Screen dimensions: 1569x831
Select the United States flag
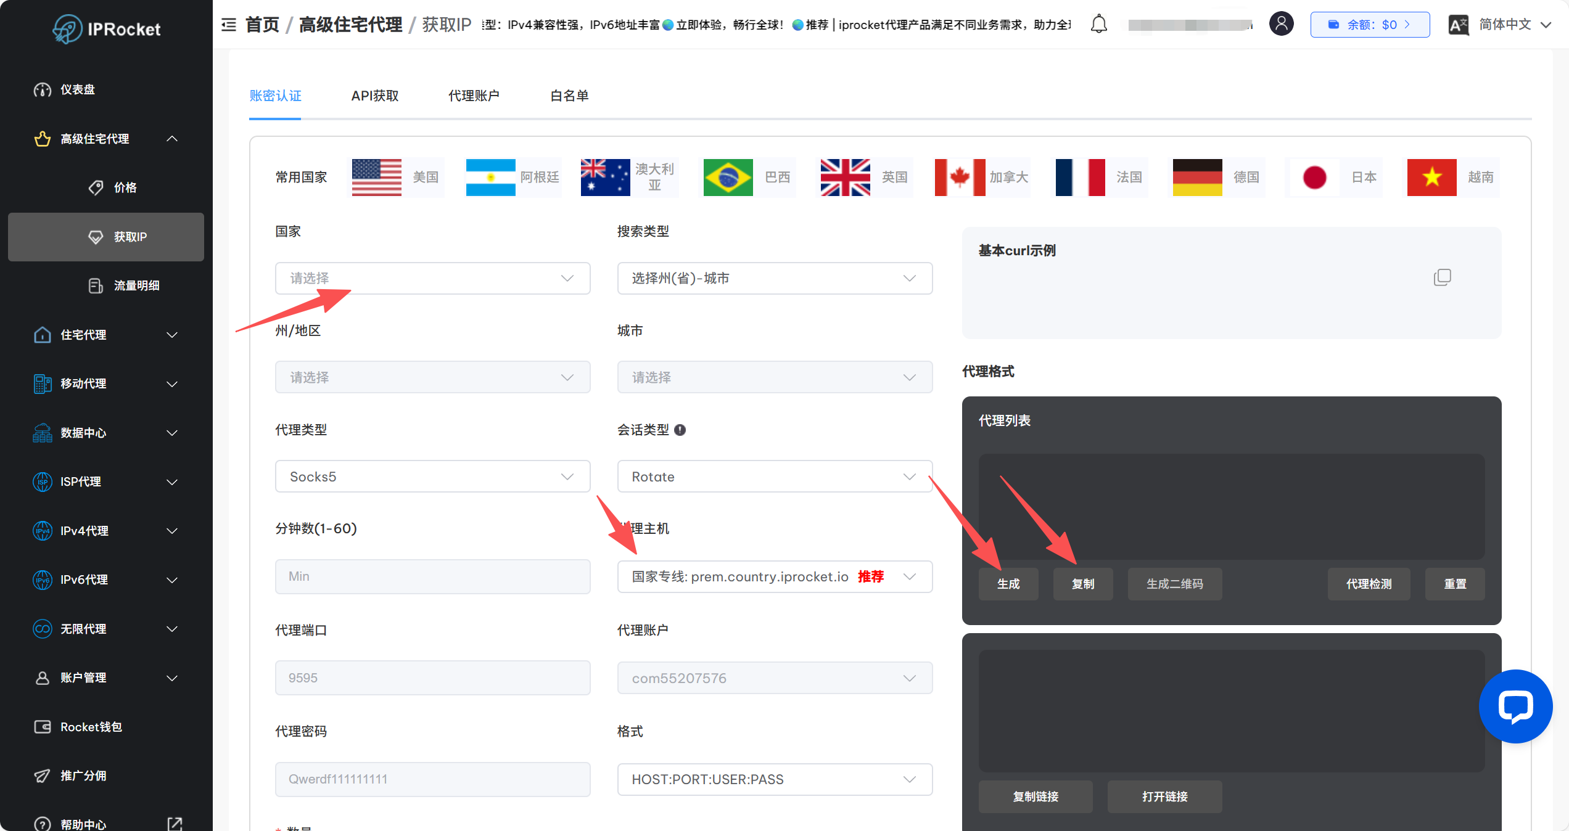(376, 178)
